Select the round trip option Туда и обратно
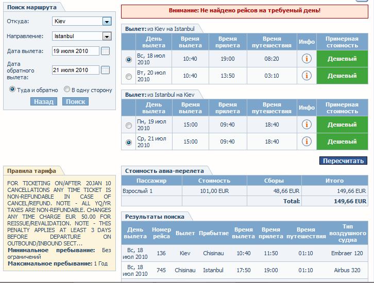 [12, 90]
